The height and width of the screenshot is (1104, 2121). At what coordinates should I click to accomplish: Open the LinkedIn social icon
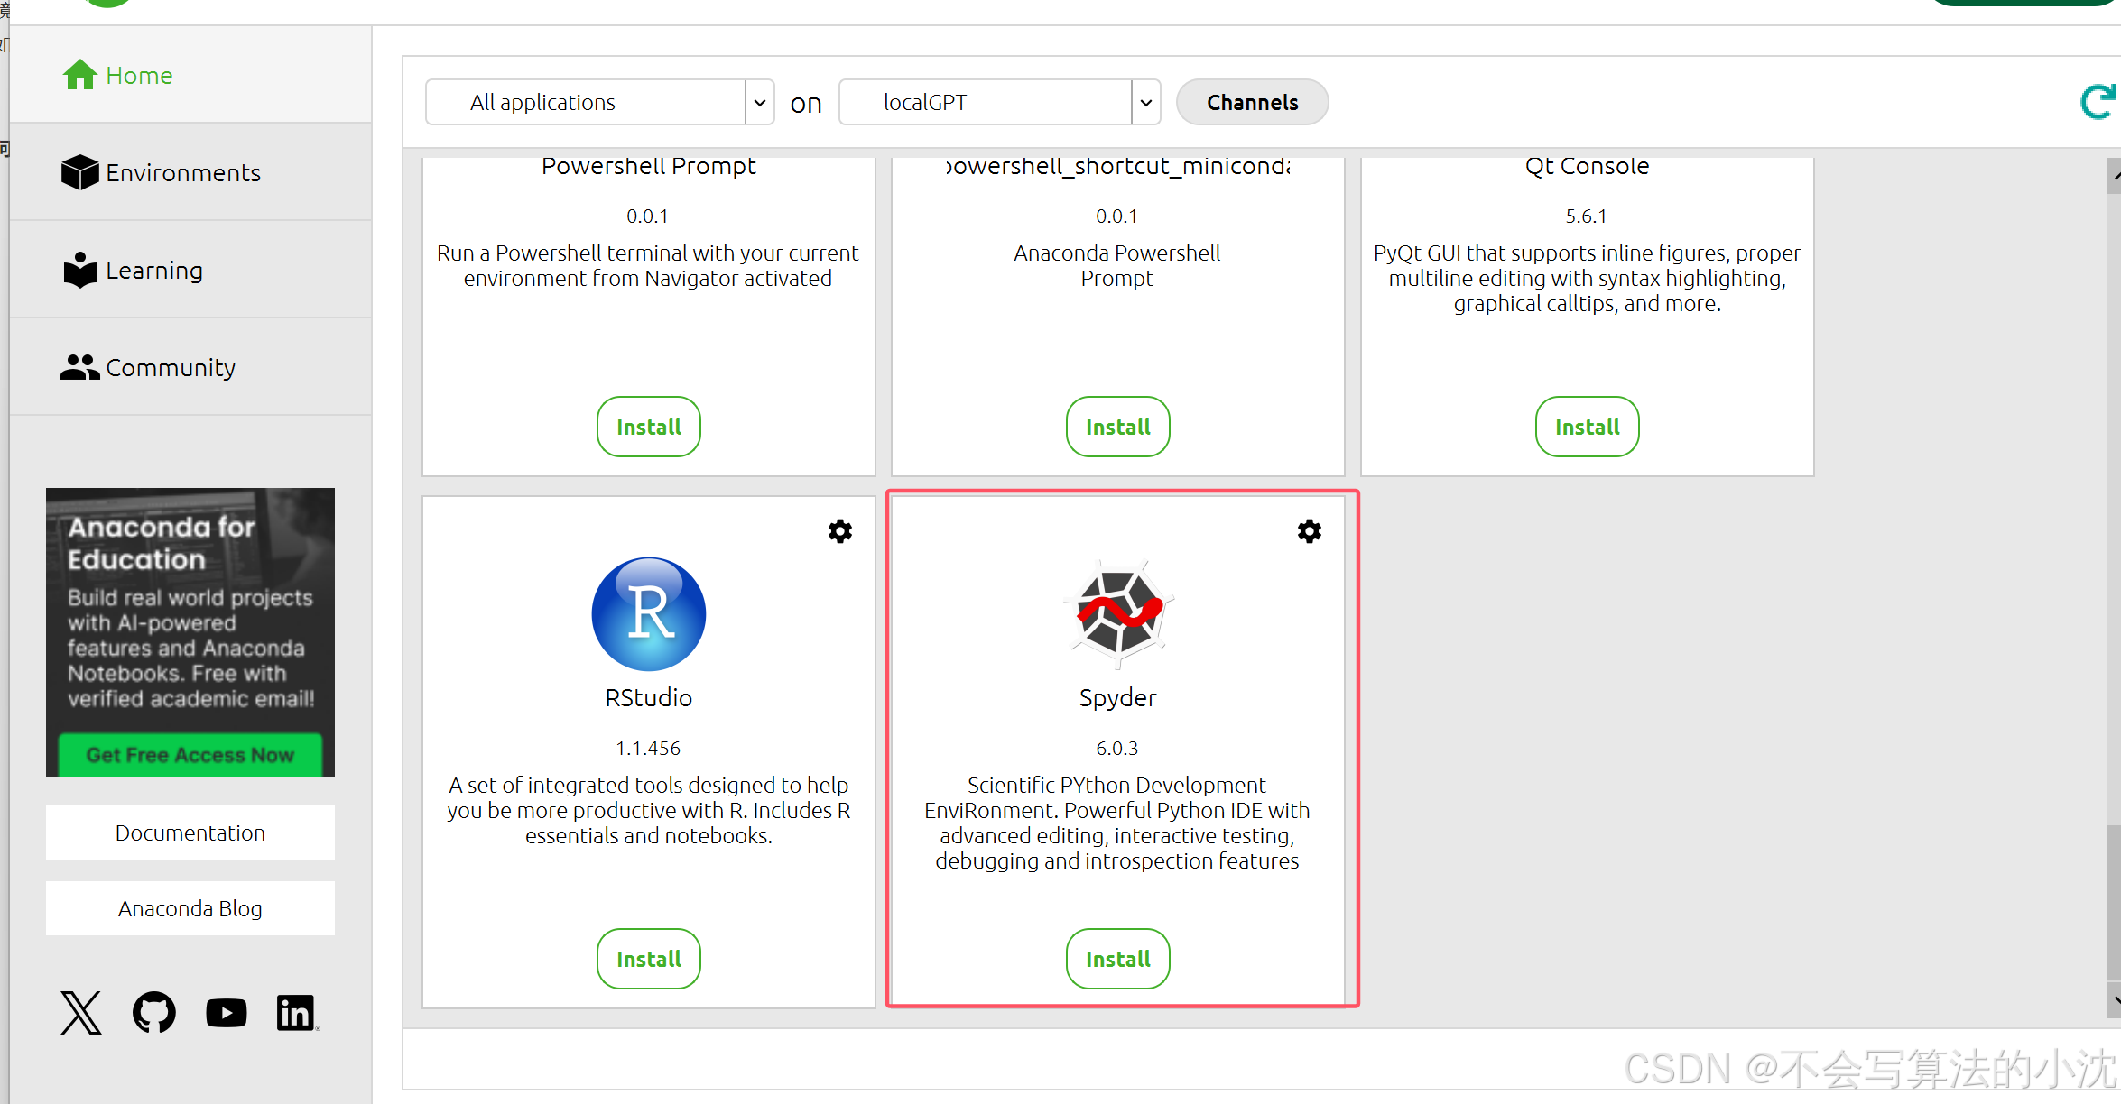pyautogui.click(x=296, y=1012)
